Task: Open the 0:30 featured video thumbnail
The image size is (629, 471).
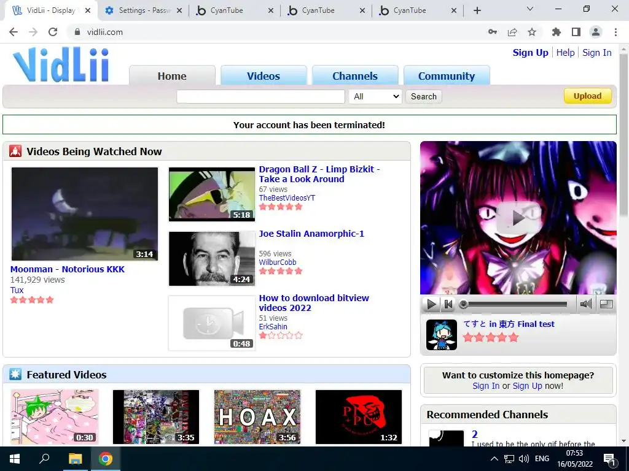Action: (x=54, y=417)
